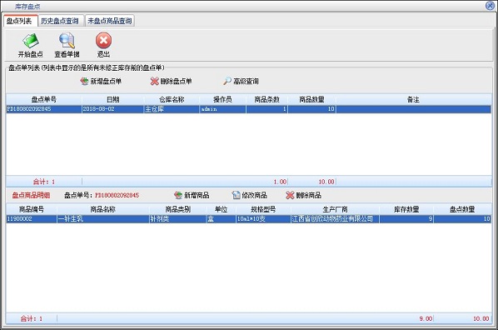Sort by 日期 column header

point(113,99)
